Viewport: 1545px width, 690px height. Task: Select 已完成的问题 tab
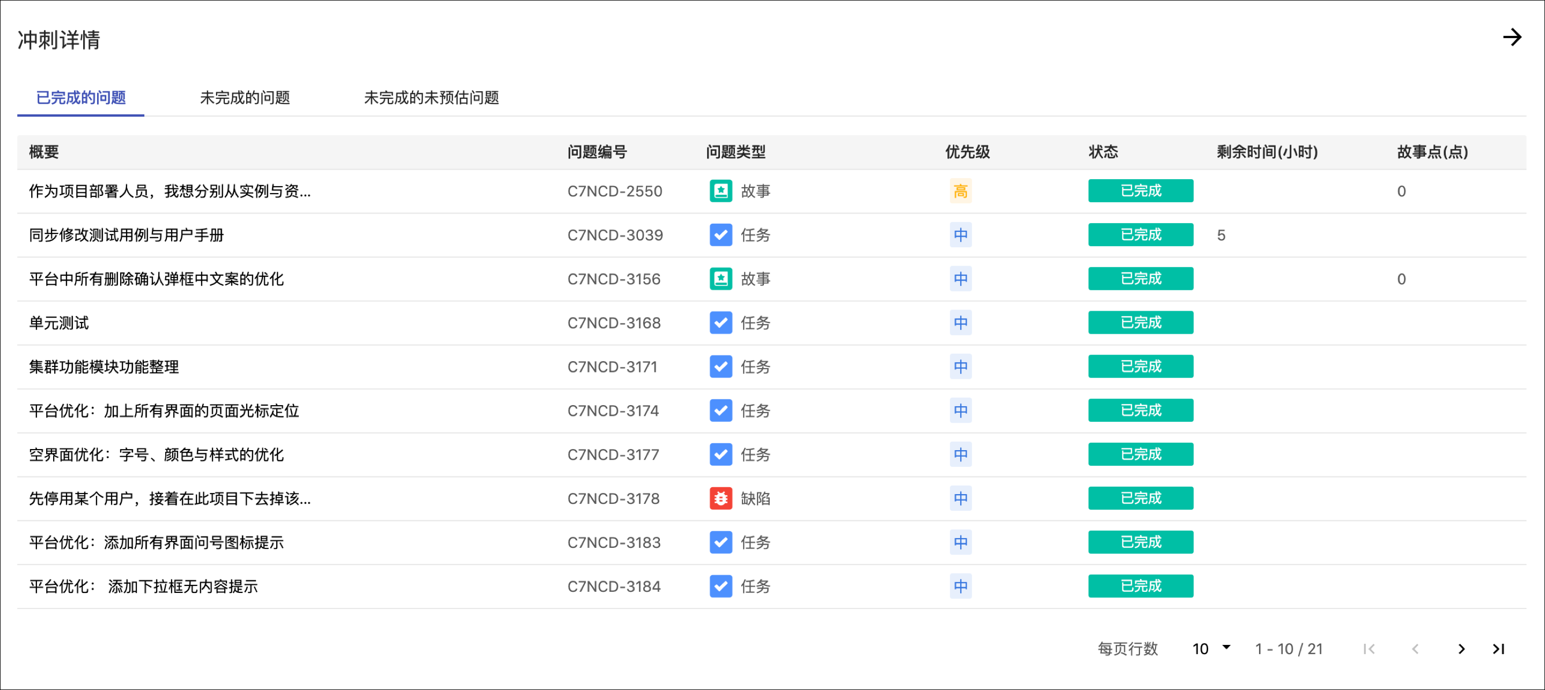coord(81,98)
